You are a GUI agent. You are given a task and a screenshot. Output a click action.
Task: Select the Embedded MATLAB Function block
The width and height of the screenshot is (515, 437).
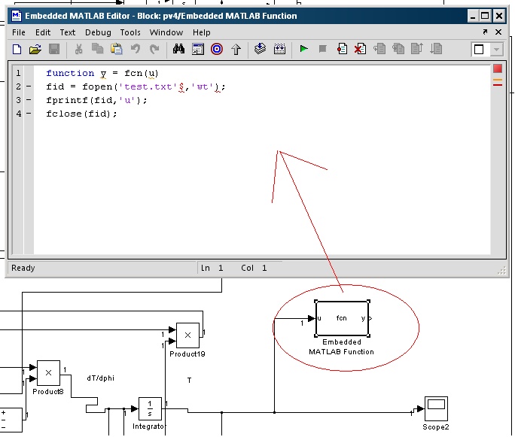[342, 318]
